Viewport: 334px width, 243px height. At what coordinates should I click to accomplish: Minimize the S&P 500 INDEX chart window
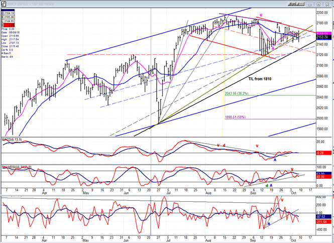tap(310, 4)
